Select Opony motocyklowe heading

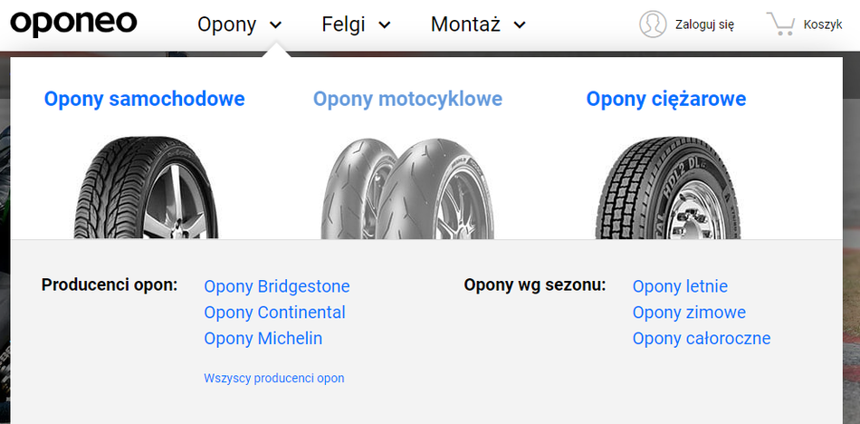(x=407, y=99)
